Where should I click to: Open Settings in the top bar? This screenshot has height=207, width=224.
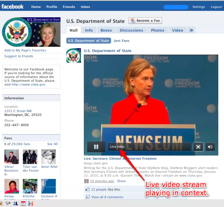pyautogui.click(x=199, y=7)
